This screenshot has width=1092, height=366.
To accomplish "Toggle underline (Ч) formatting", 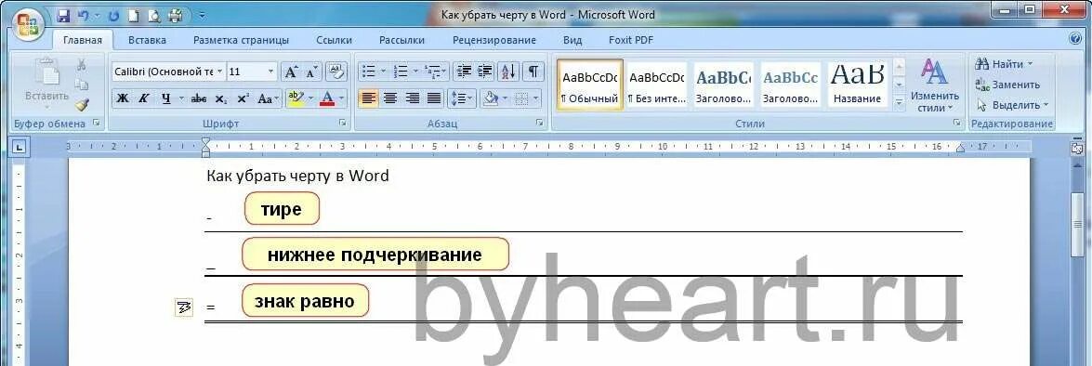I will [165, 98].
